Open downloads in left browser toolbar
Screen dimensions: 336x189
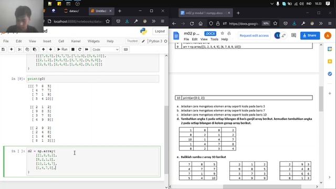point(127,21)
